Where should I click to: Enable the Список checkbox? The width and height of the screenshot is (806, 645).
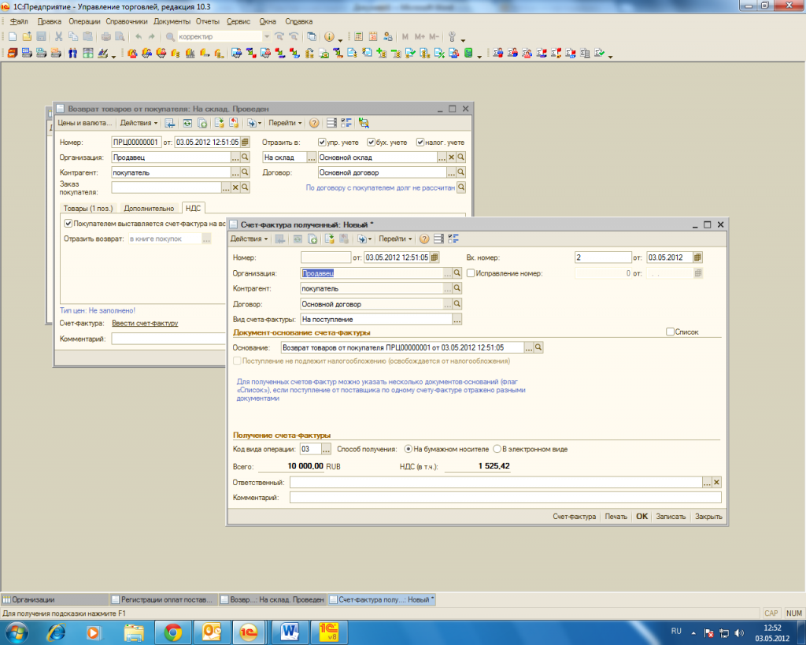pyautogui.click(x=671, y=332)
